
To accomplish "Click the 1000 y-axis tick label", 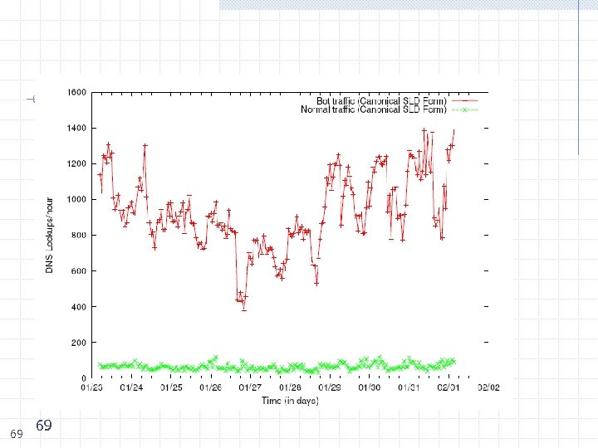I will click(x=76, y=199).
